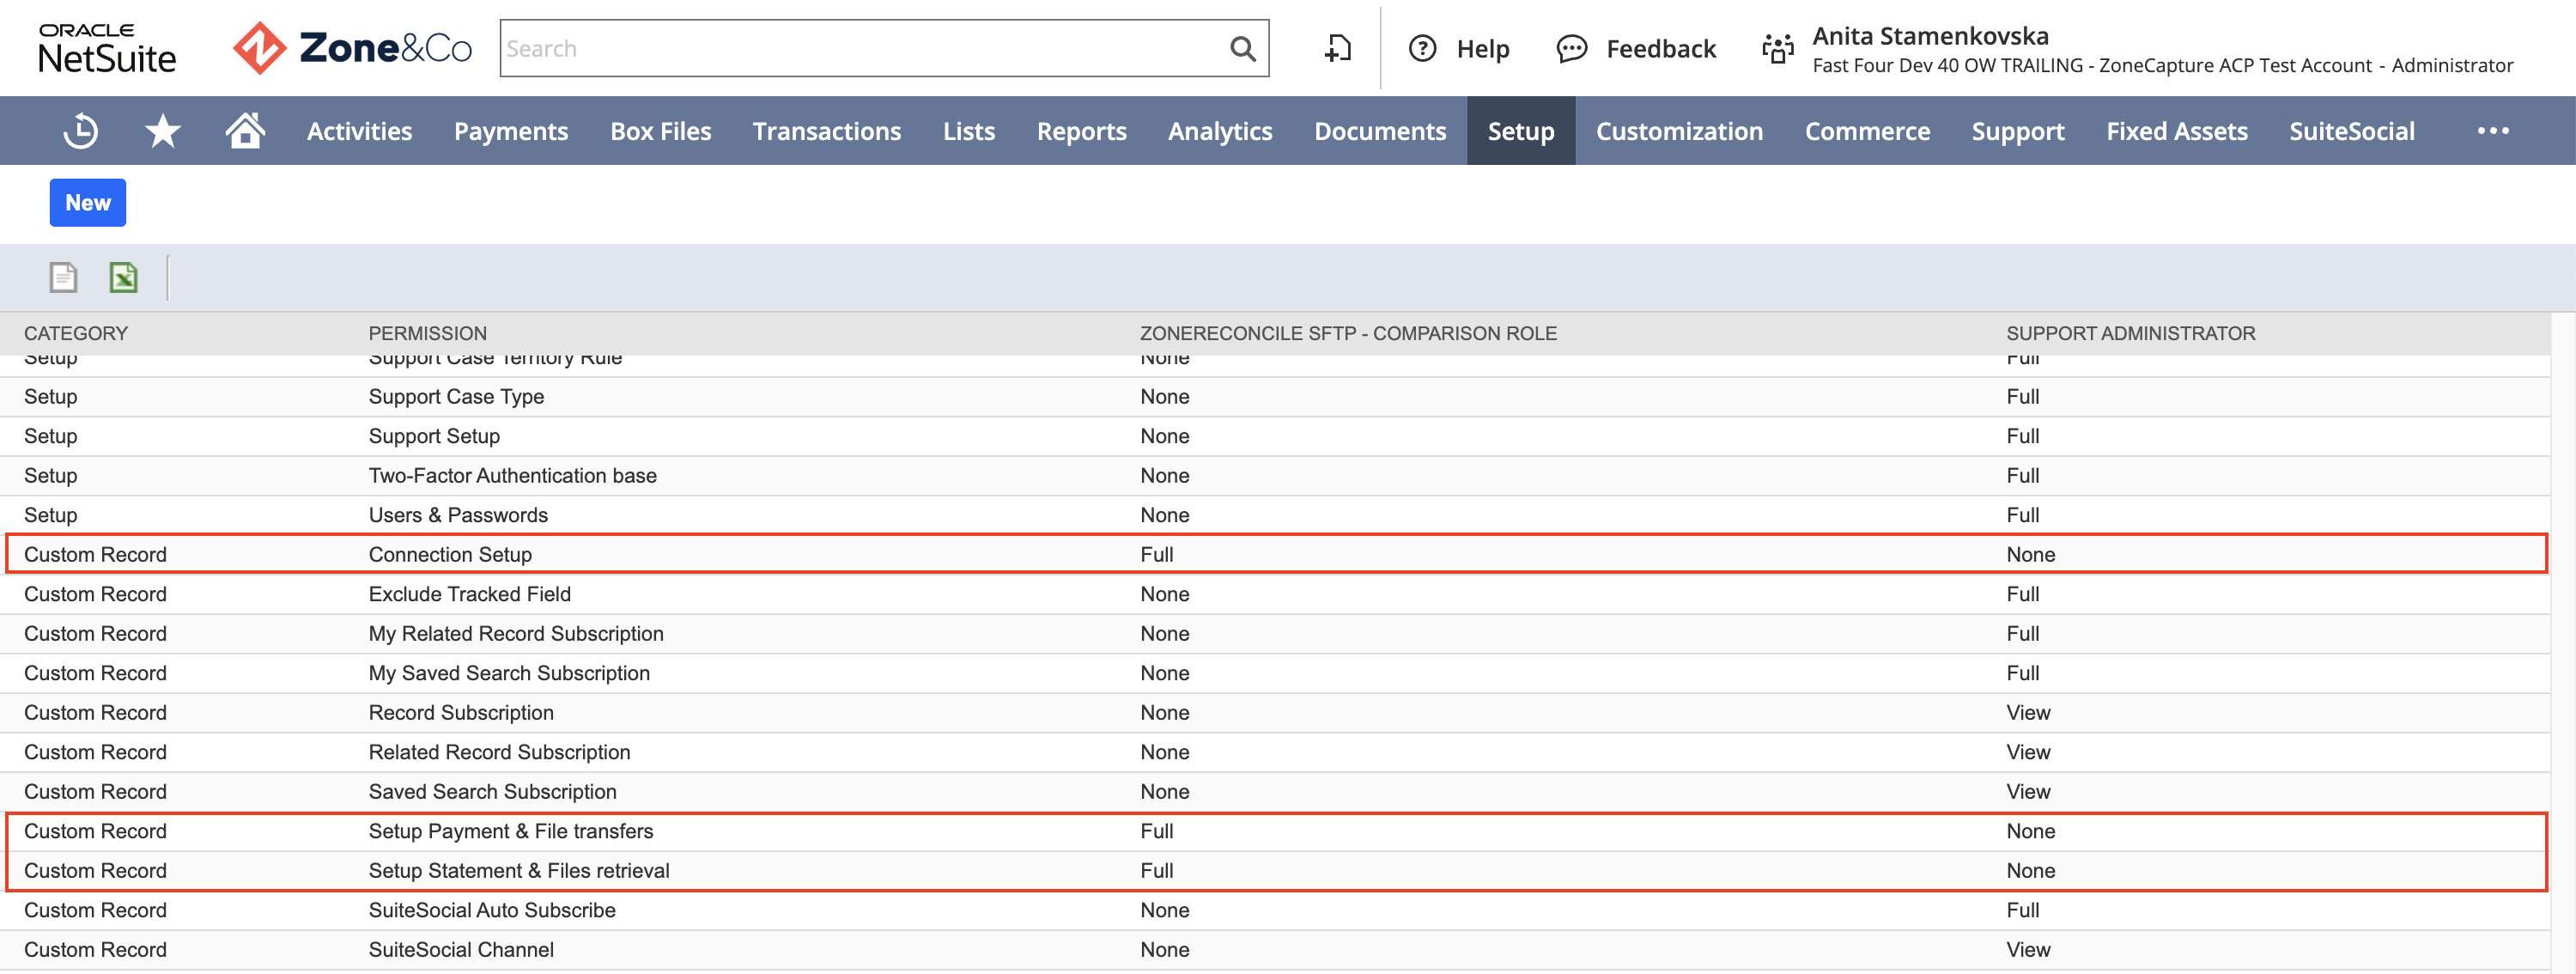Click the Help question mark icon
This screenshot has width=2576, height=974.
tap(1422, 48)
